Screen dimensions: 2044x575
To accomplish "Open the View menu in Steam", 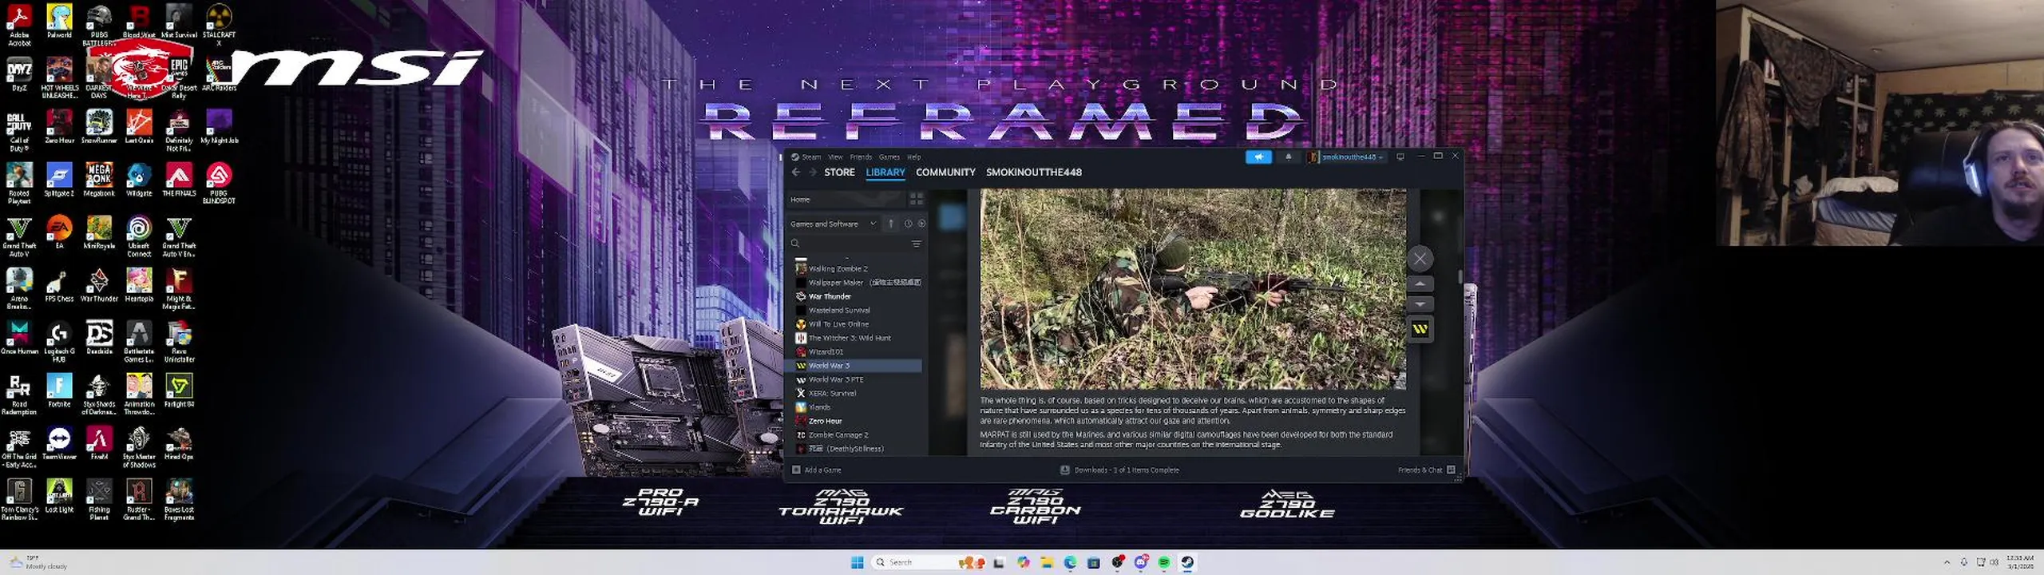I will click(835, 157).
